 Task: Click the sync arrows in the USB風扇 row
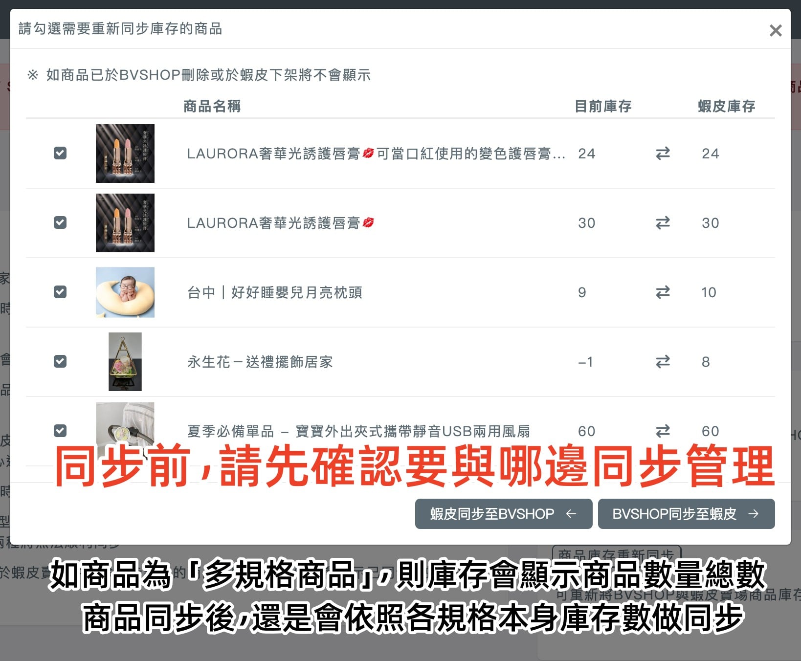(663, 431)
